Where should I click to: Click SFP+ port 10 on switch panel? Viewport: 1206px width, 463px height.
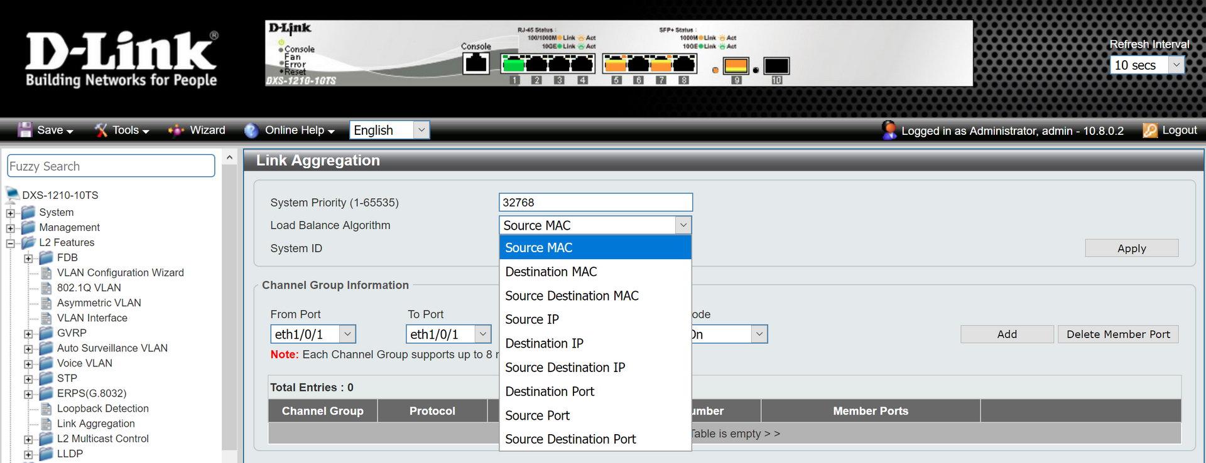click(x=776, y=65)
